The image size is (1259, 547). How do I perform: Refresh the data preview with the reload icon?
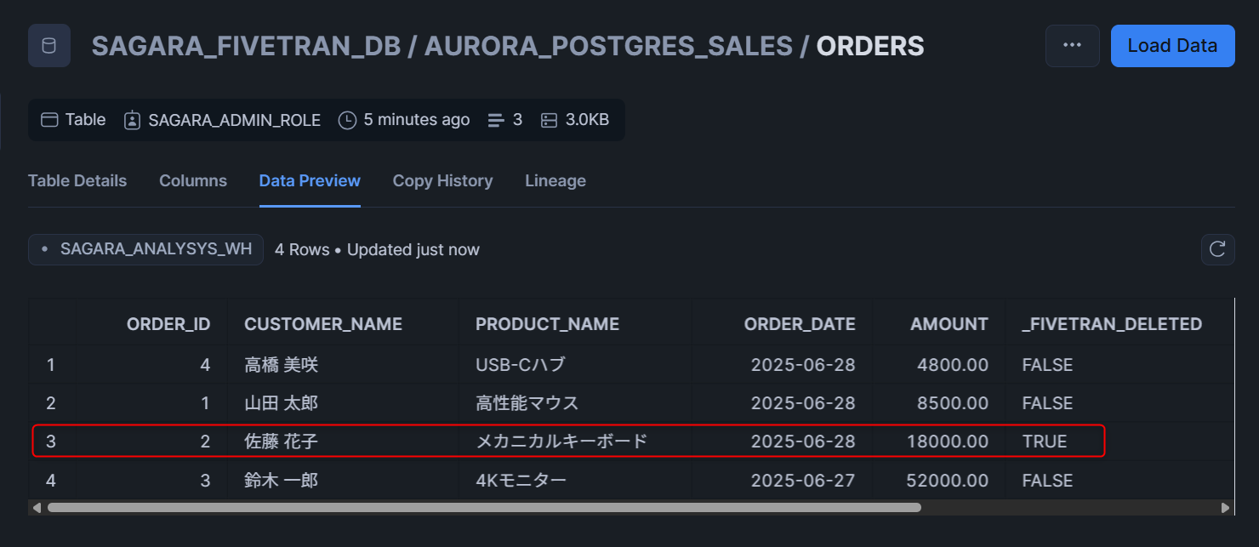(1217, 249)
